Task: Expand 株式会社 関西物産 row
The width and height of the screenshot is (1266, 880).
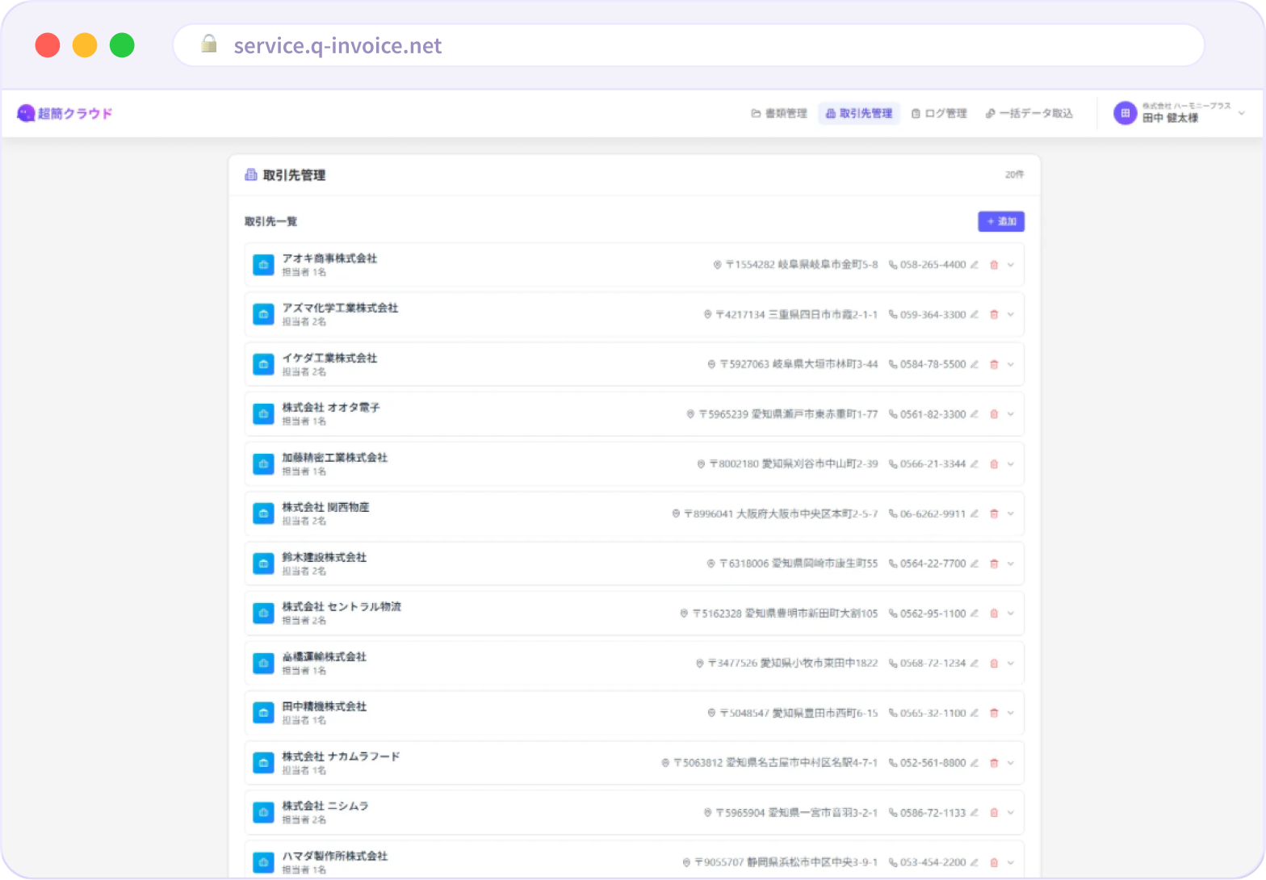Action: point(1011,513)
